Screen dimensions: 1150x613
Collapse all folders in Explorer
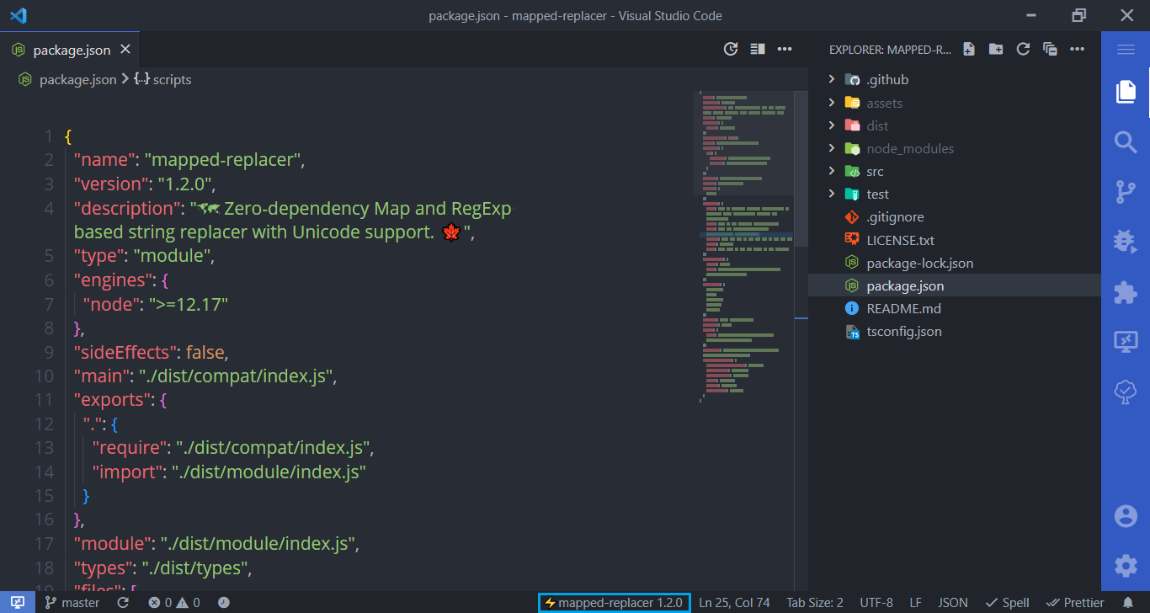pyautogui.click(x=1050, y=49)
